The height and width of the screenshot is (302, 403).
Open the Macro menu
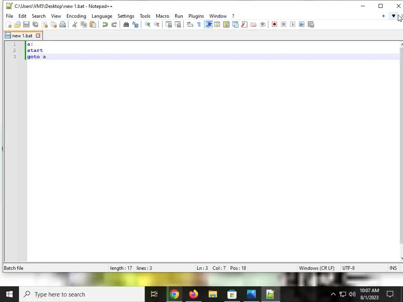click(163, 16)
